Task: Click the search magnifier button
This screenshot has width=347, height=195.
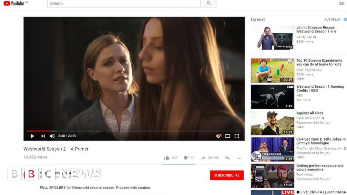Action: pos(208,3)
